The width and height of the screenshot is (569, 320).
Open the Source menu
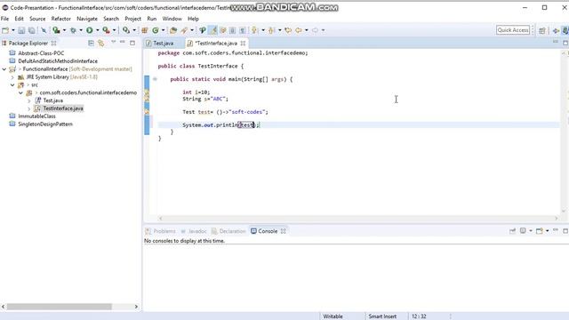pos(37,19)
